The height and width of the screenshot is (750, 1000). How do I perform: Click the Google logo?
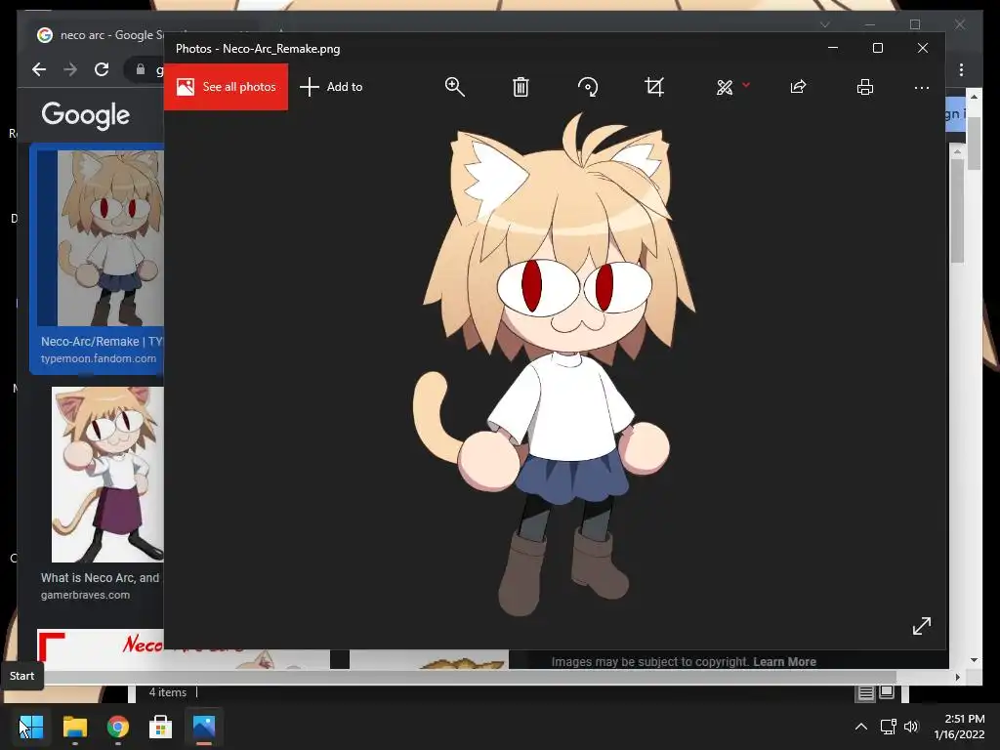86,115
